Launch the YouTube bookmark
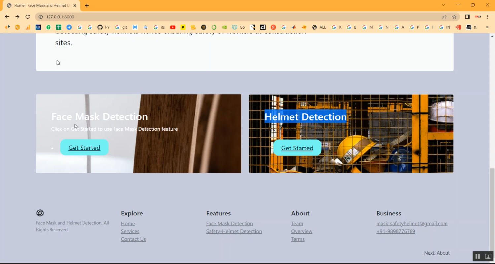The image size is (495, 264). click(173, 27)
